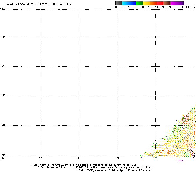Select the gray 0-5 knots color band
The width and height of the screenshot is (196, 172).
(119, 3)
